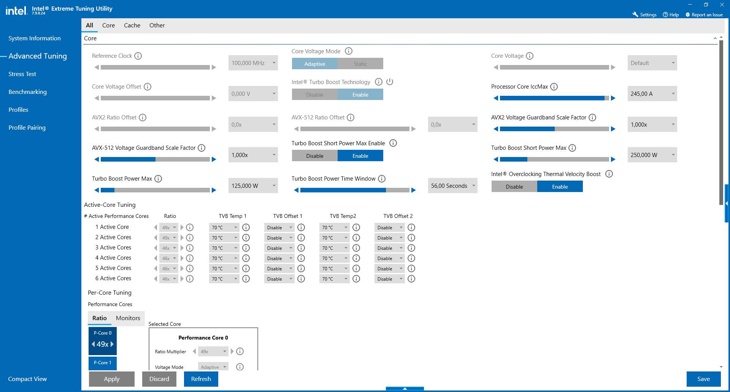This screenshot has width=730, height=392.
Task: Click Report an Issue icon
Action: (x=688, y=14)
